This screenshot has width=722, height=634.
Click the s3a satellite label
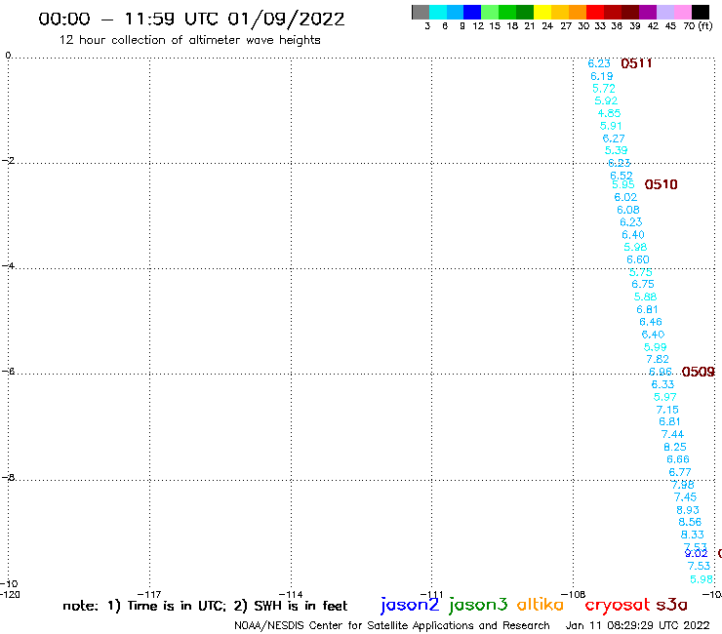coord(671,605)
